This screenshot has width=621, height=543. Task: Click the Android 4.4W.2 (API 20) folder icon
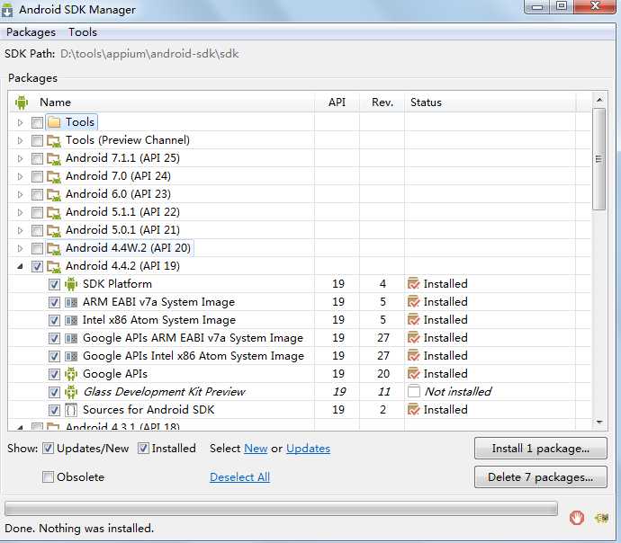(54, 248)
